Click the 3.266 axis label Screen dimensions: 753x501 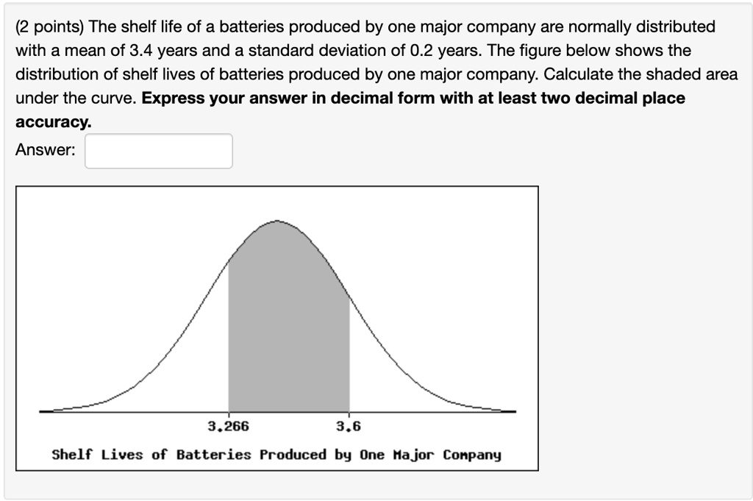[228, 427]
